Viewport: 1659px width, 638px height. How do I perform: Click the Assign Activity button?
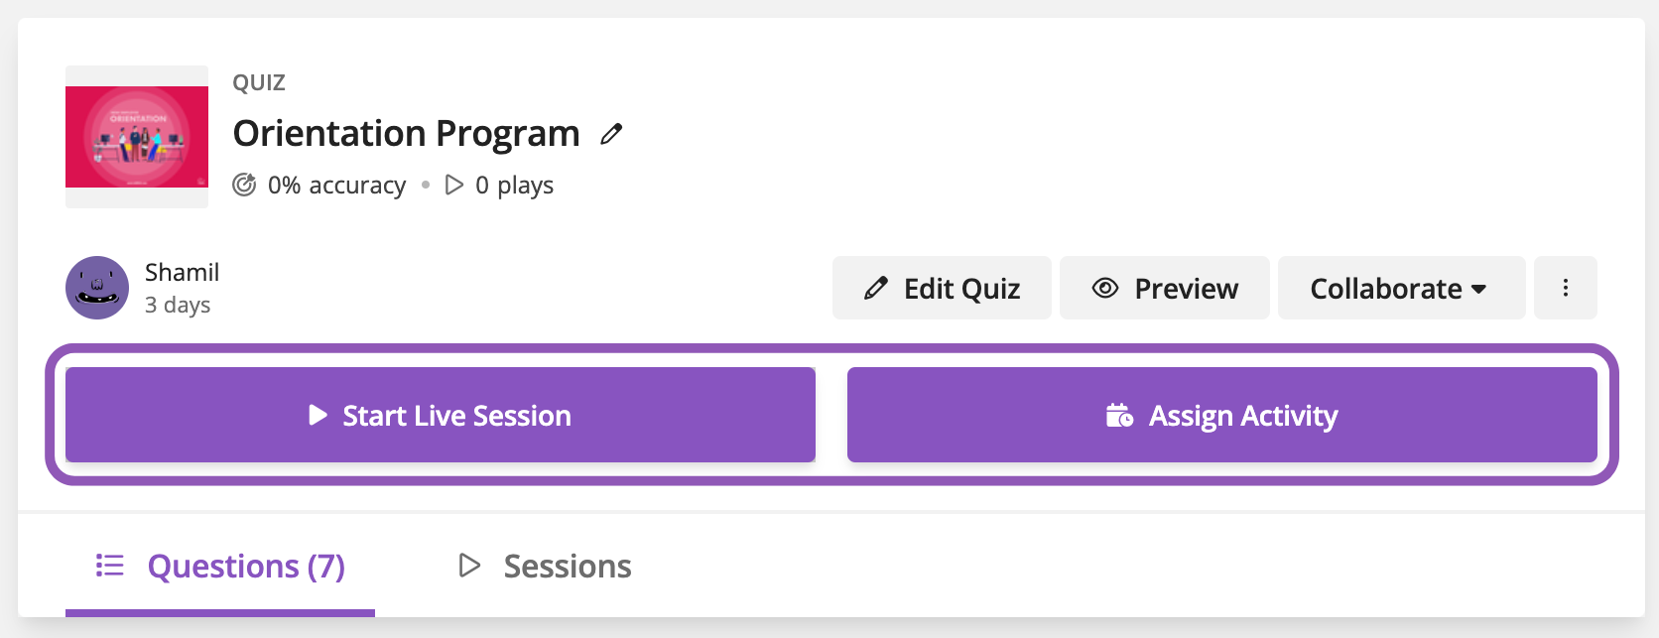click(1222, 415)
